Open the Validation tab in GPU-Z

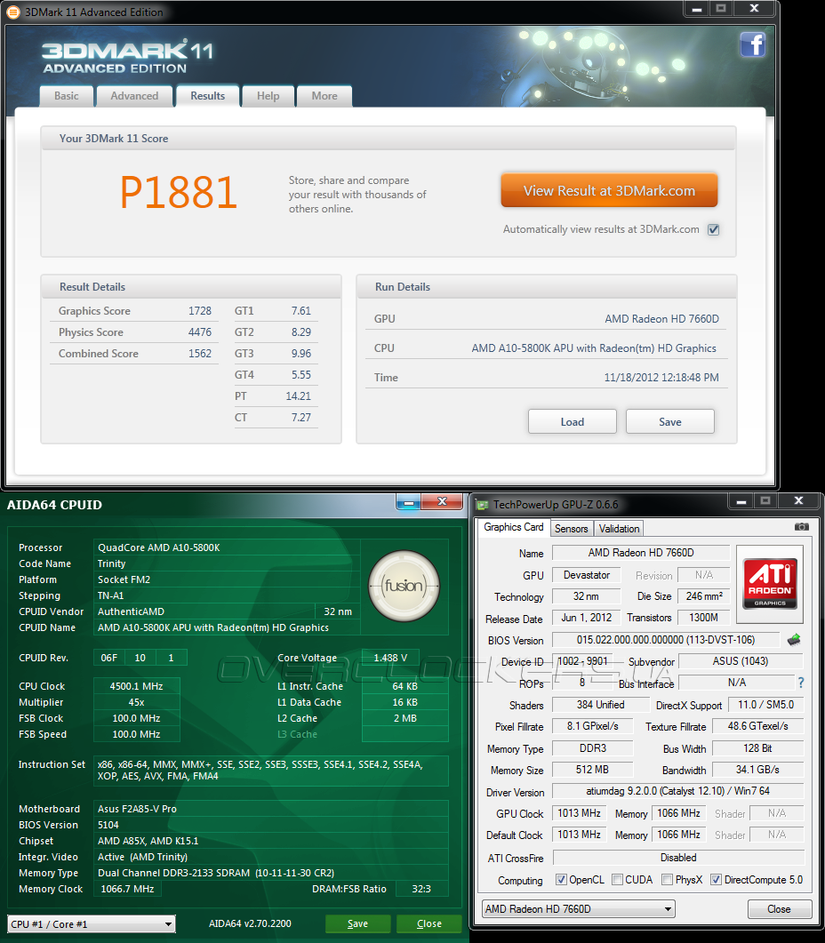point(619,529)
